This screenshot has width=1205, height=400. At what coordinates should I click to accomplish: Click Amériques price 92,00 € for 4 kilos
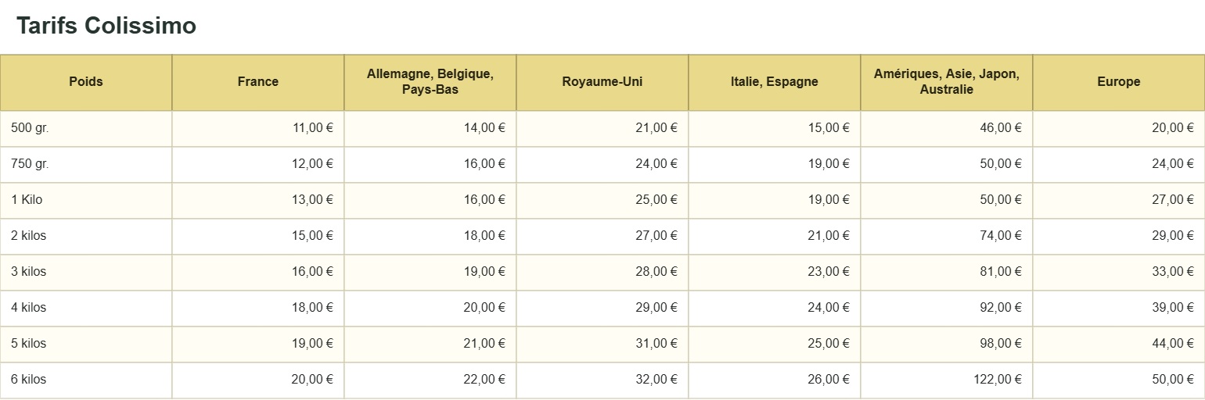tap(947, 308)
